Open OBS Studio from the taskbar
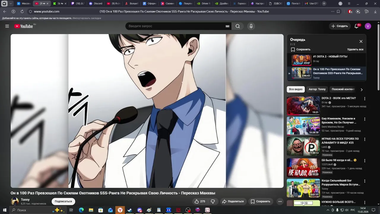The height and width of the screenshot is (214, 380). tap(188, 210)
